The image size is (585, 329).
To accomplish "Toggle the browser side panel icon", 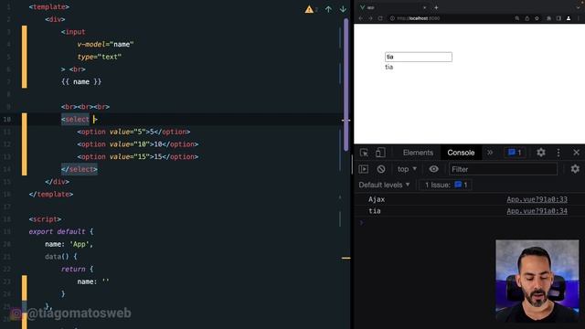I will coord(558,18).
